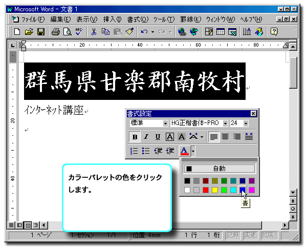Paste from clipboard

click(x=118, y=32)
